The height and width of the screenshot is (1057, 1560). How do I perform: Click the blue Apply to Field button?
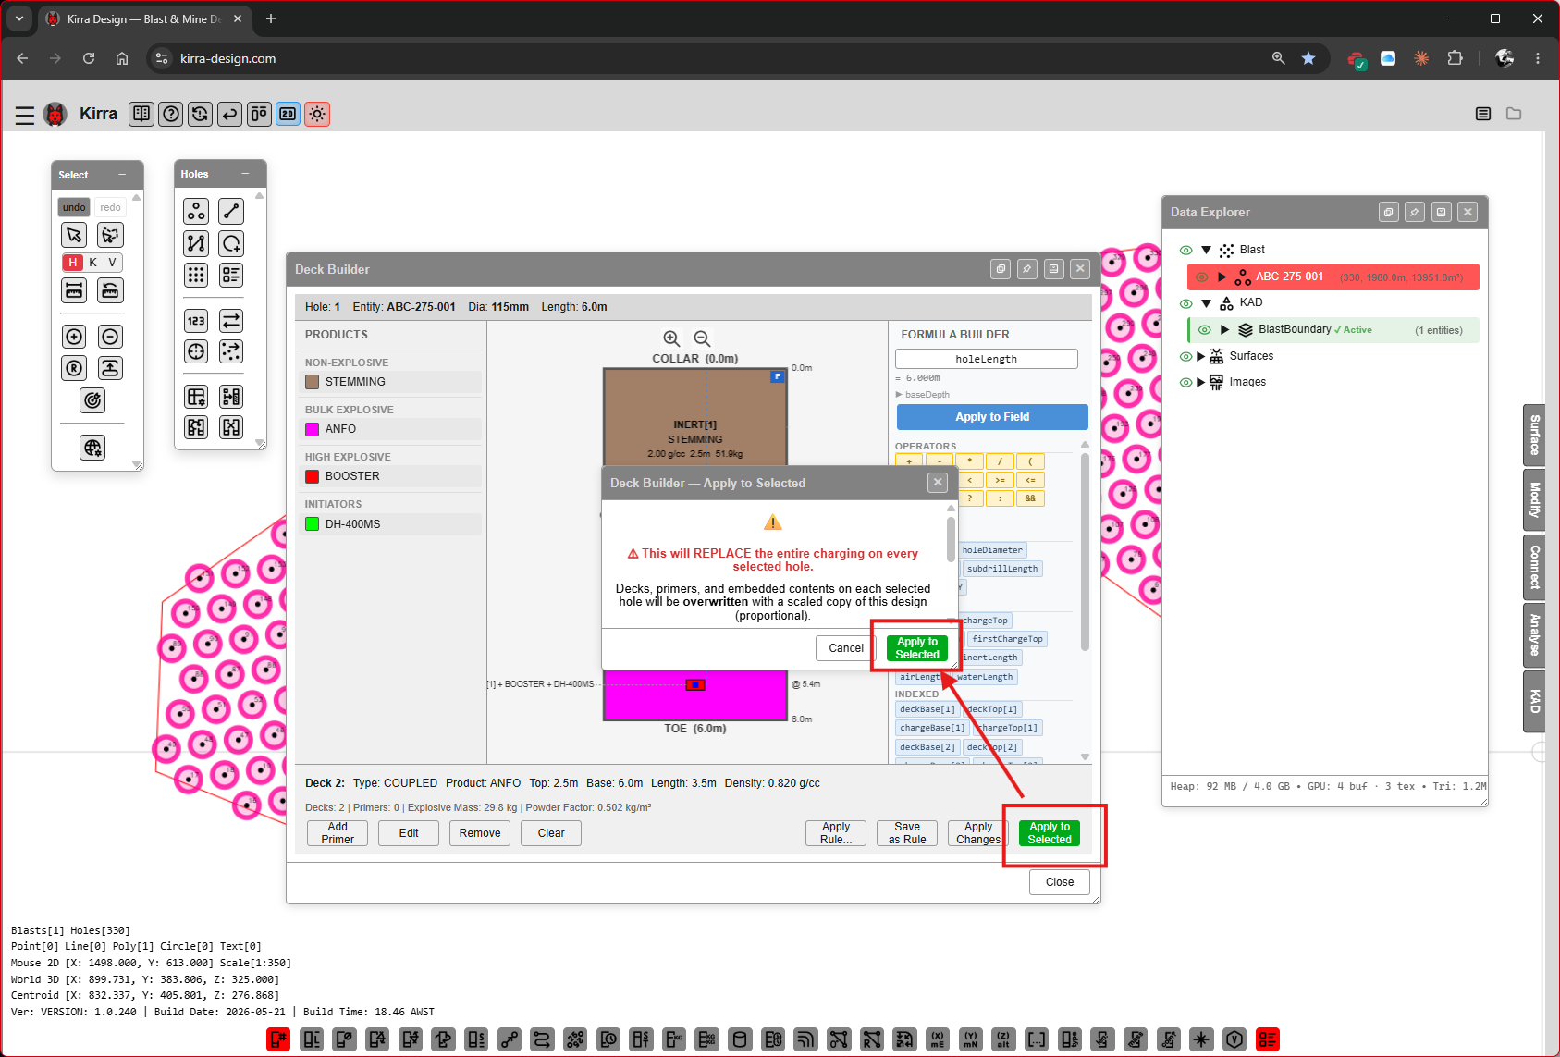click(x=992, y=417)
